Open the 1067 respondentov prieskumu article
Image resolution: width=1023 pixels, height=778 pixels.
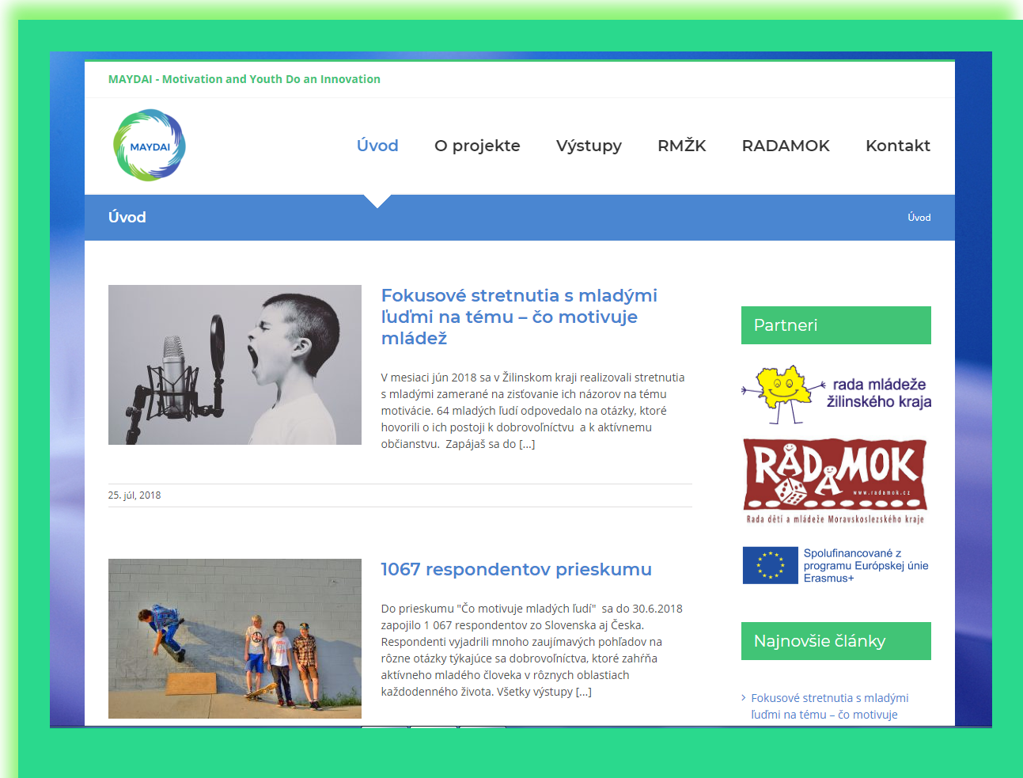tap(516, 569)
